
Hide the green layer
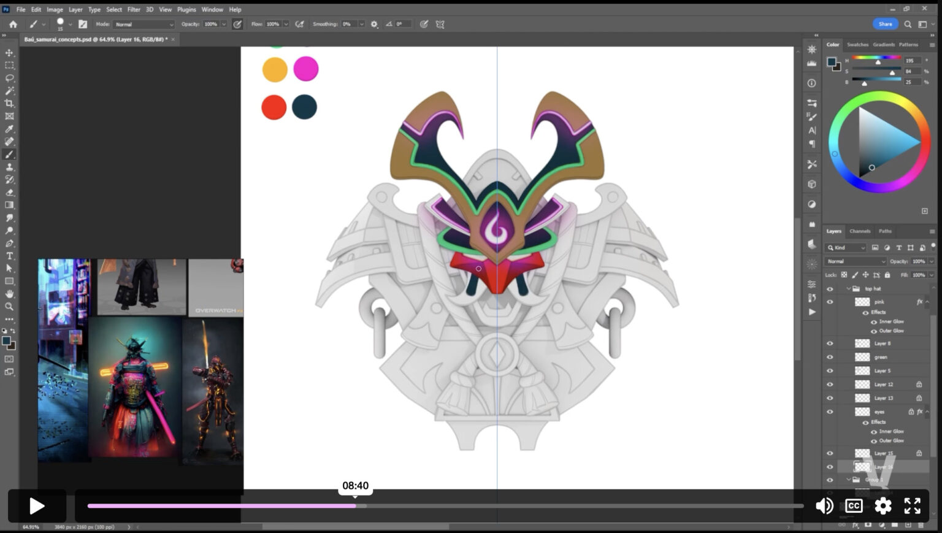pyautogui.click(x=830, y=357)
